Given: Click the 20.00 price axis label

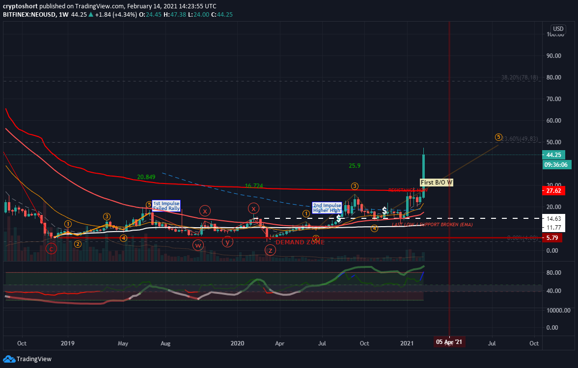Looking at the screenshot, I should (554, 207).
